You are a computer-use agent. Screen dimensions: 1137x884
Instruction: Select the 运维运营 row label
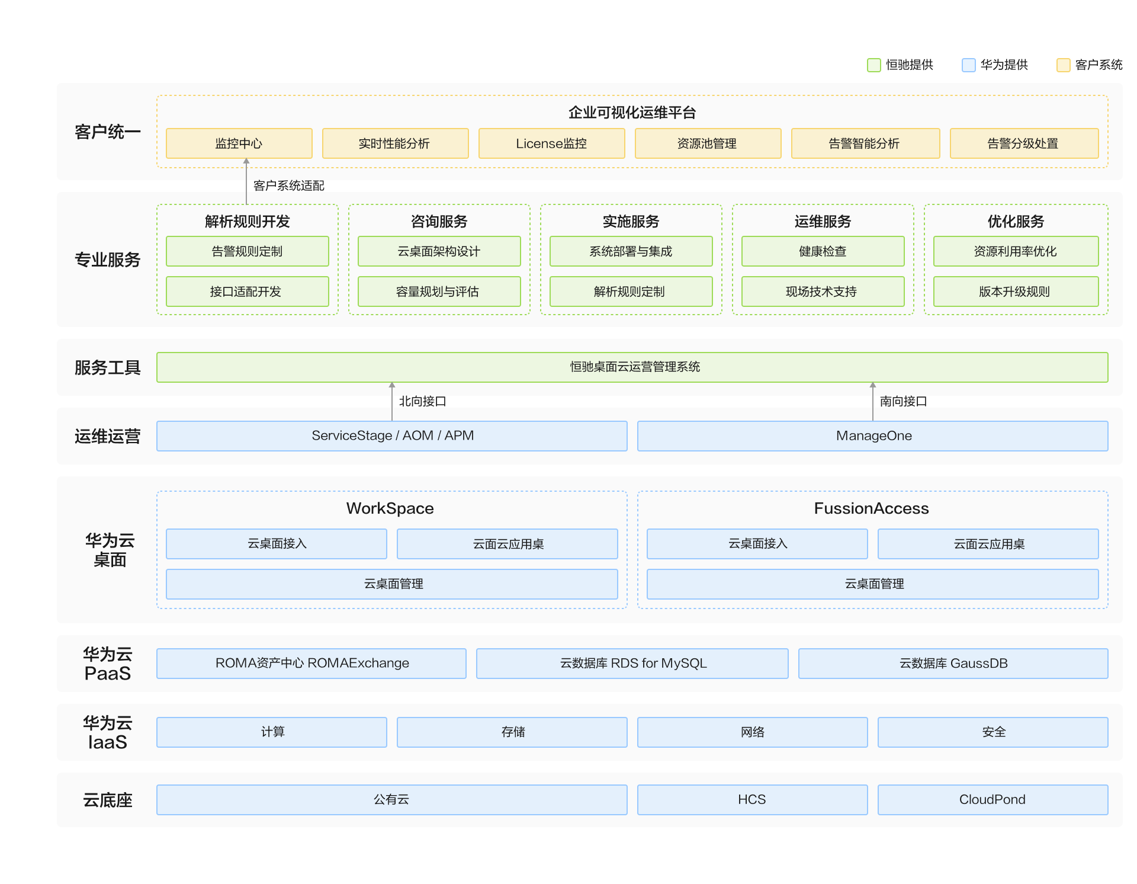tap(107, 436)
